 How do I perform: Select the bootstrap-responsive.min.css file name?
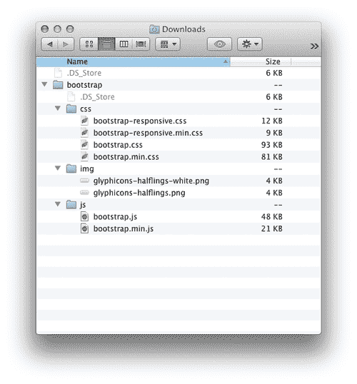click(148, 133)
